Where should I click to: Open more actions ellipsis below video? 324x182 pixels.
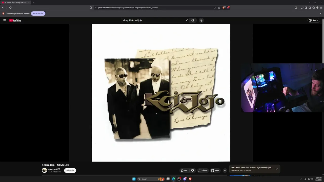click(x=225, y=170)
